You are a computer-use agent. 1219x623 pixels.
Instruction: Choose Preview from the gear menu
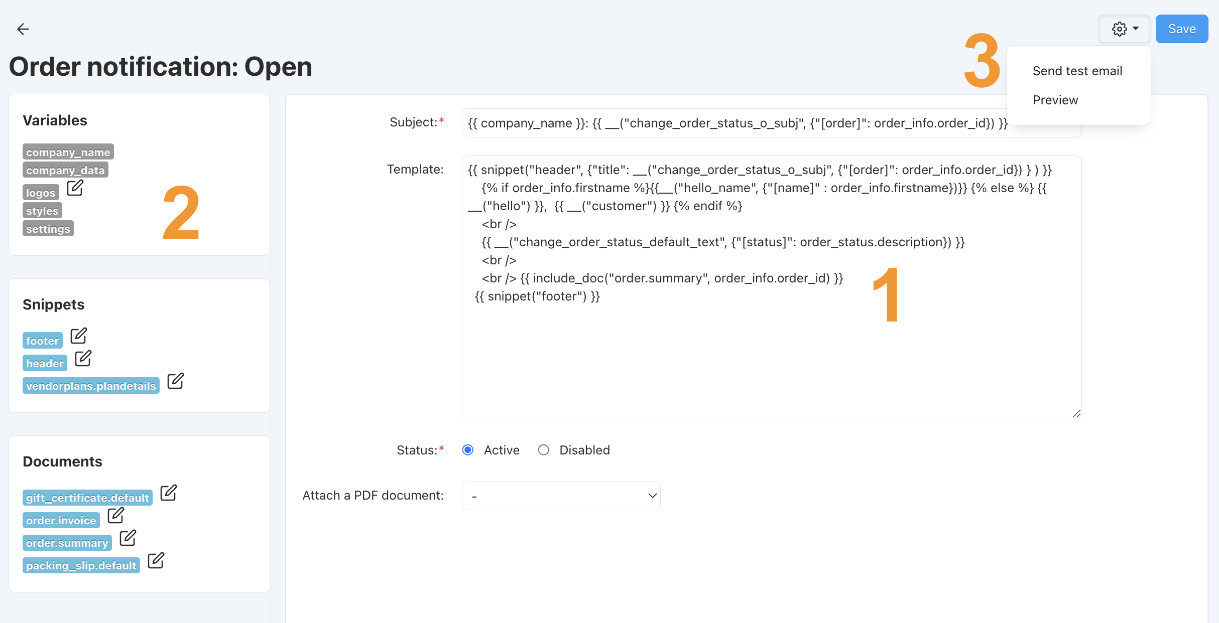pyautogui.click(x=1055, y=100)
